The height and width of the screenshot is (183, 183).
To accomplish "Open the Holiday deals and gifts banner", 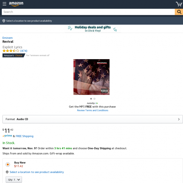I will click(93, 29).
